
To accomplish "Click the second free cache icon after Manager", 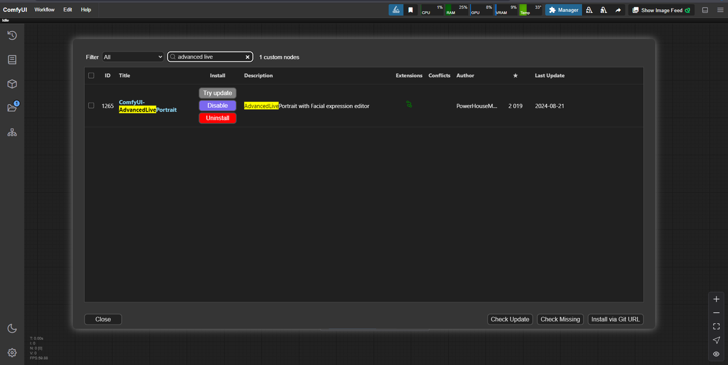I will [x=604, y=10].
